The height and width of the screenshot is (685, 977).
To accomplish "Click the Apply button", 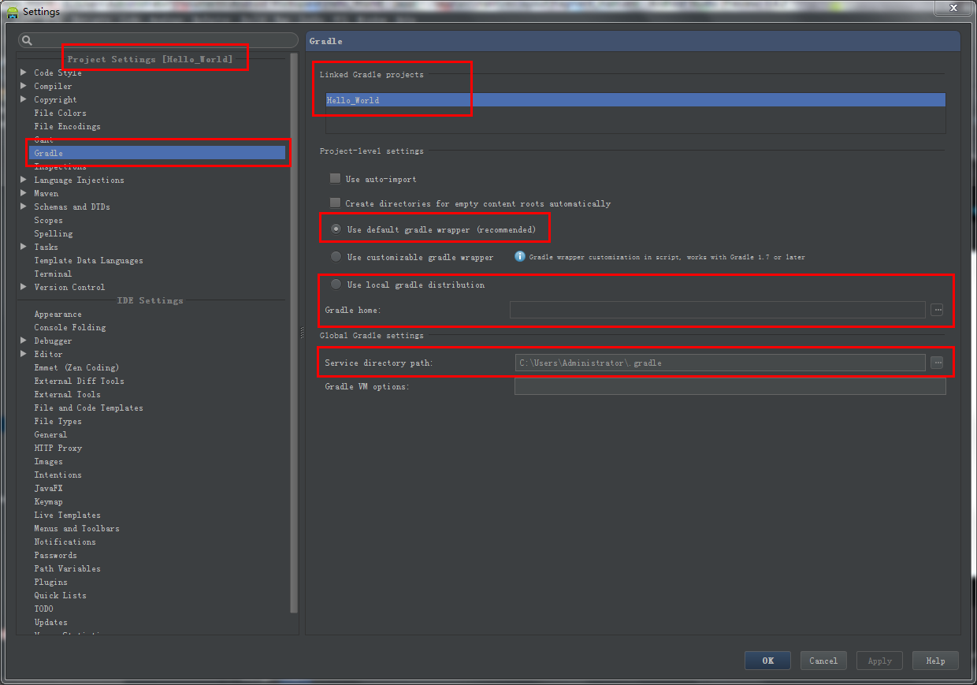I will (879, 661).
